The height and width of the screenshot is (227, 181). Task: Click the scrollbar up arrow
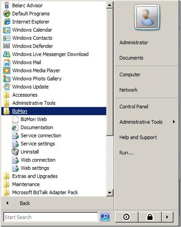[109, 5]
